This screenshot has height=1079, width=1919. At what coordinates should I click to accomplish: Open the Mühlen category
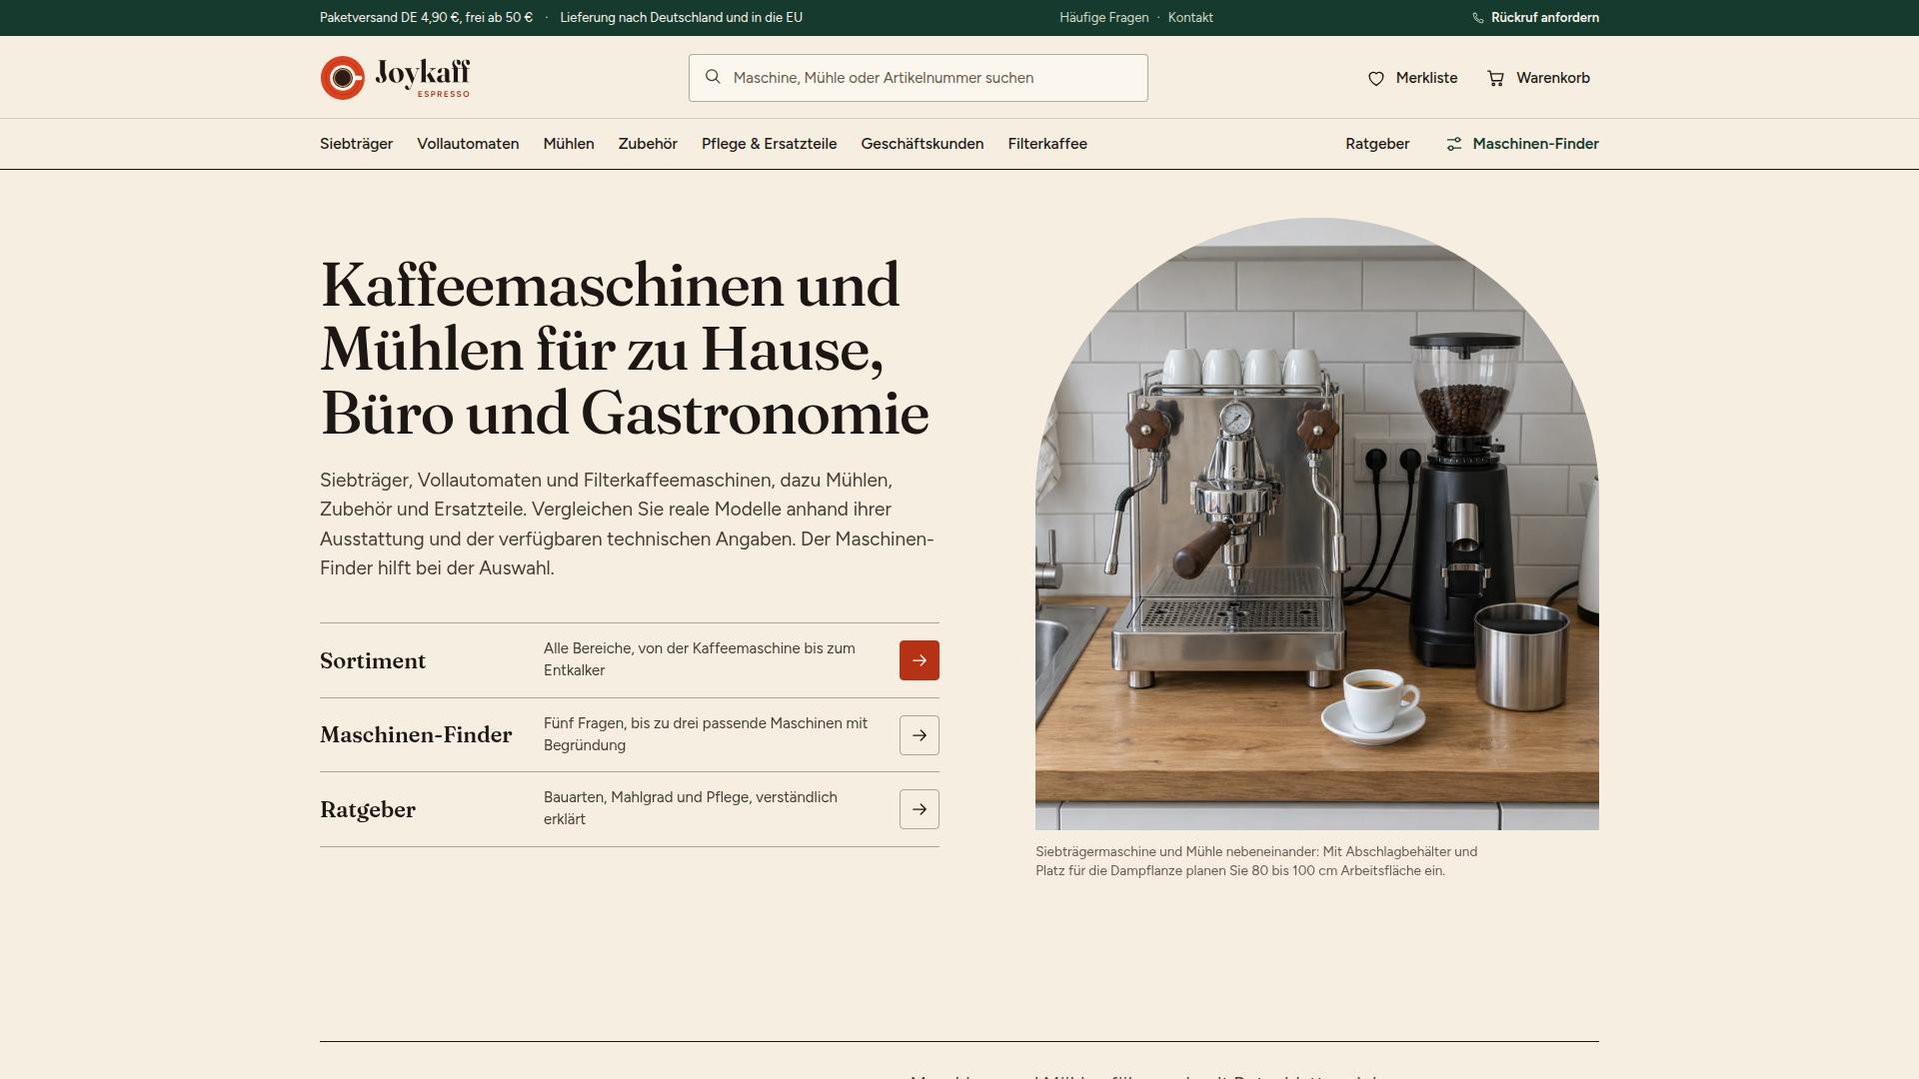point(569,144)
